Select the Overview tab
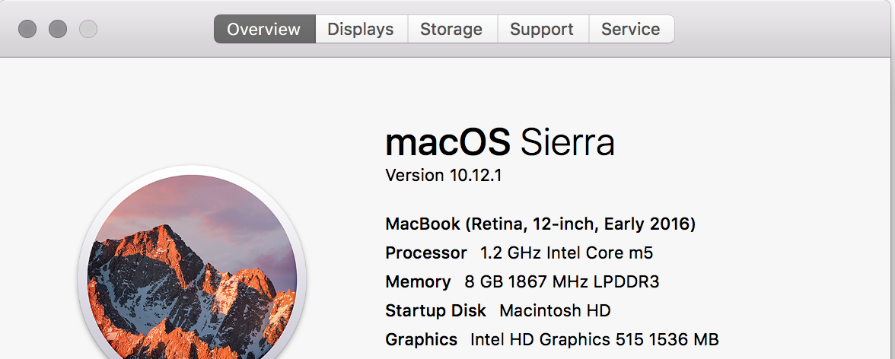 click(x=264, y=29)
